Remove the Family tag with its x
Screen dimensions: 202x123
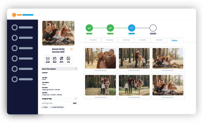[42, 107]
